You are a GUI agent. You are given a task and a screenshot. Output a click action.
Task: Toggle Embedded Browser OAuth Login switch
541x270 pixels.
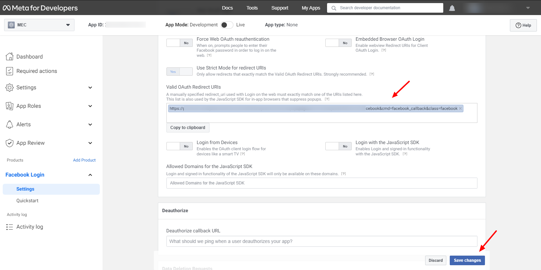click(338, 43)
